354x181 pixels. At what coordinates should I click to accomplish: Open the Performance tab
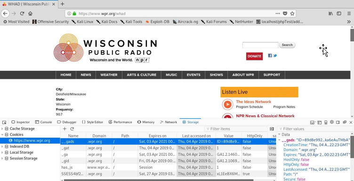120,122
